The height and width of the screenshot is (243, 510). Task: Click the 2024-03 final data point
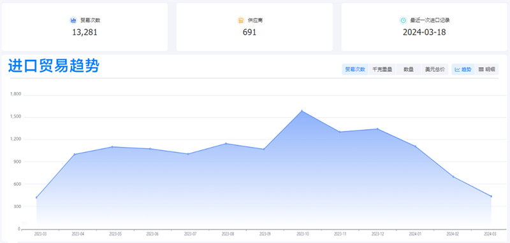coord(491,197)
